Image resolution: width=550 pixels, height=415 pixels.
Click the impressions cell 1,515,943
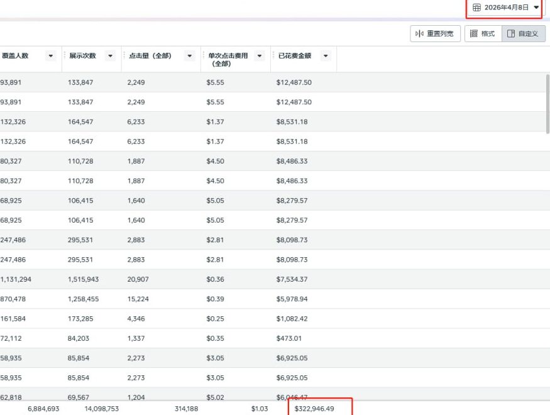83,279
